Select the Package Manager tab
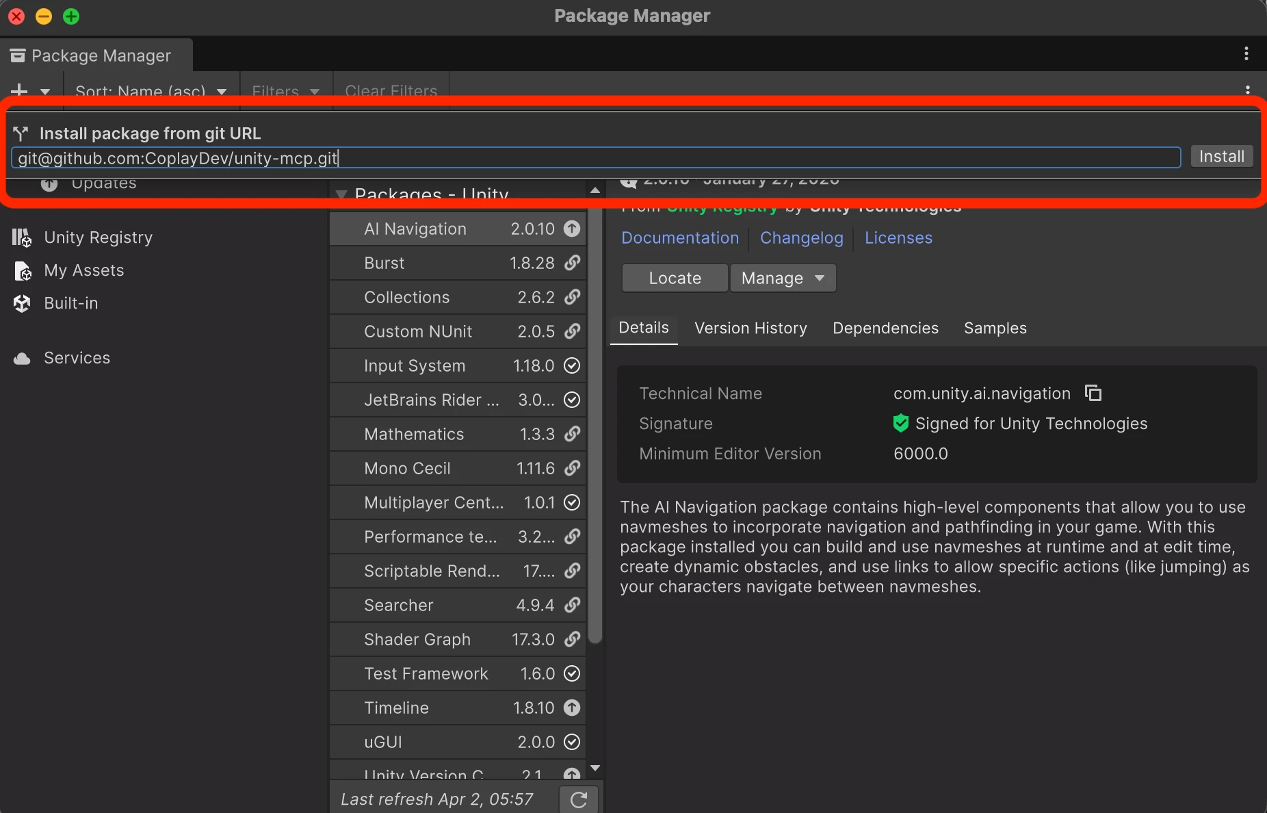1267x813 pixels. point(96,55)
